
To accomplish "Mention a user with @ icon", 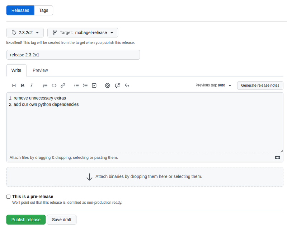I will point(107,86).
